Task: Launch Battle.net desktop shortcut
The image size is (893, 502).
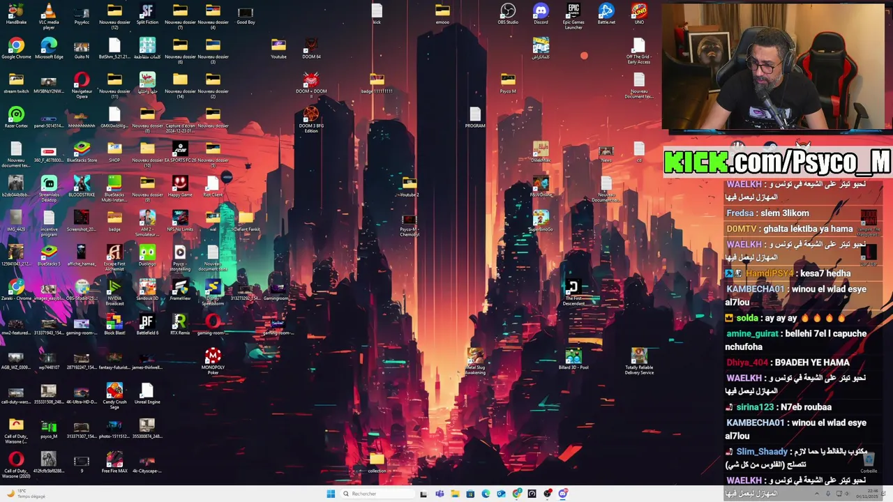Action: [x=606, y=12]
